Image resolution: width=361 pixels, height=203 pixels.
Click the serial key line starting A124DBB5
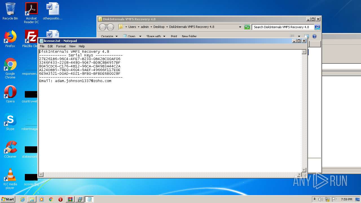[80, 70]
